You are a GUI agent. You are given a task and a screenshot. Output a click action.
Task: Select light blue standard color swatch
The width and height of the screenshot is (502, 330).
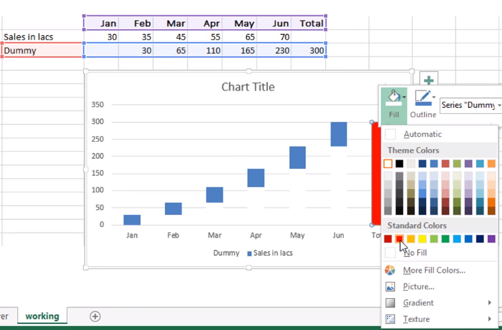pos(457,239)
